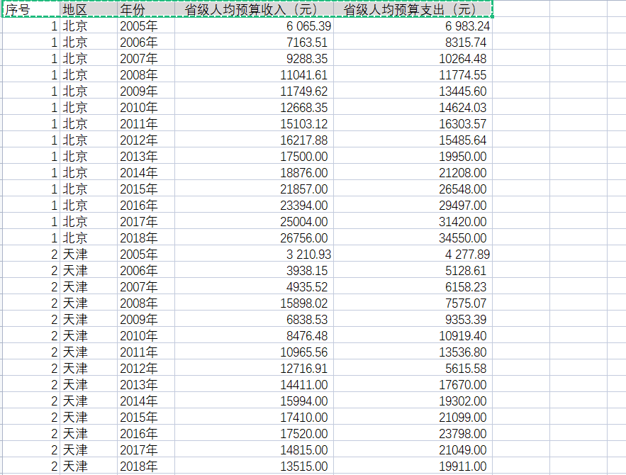The height and width of the screenshot is (475, 626).
Task: Select the cell showing 26756.00
Action: click(254, 238)
